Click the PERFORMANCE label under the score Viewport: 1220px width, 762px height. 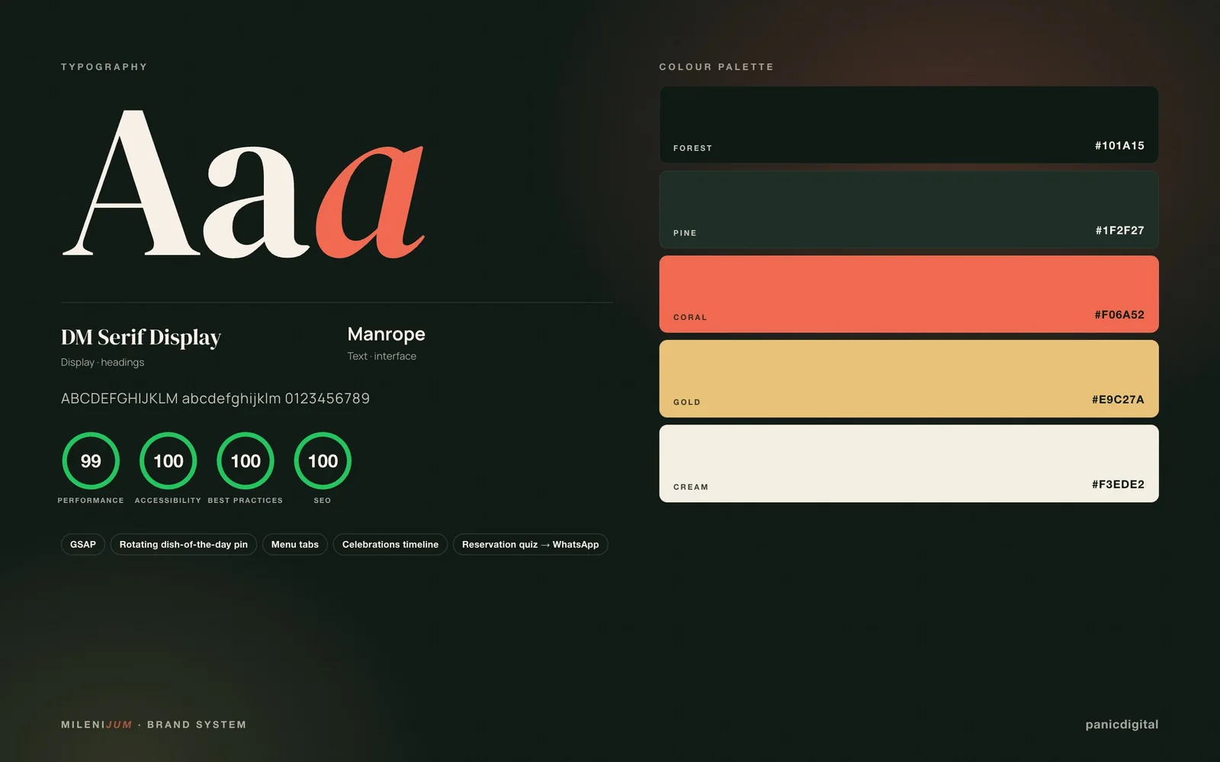coord(91,501)
